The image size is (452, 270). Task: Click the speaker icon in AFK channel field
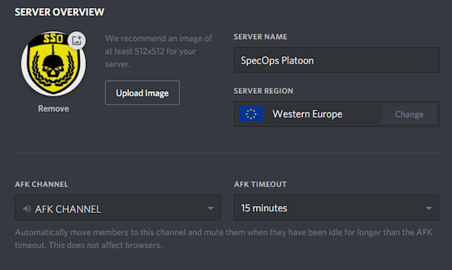click(27, 209)
